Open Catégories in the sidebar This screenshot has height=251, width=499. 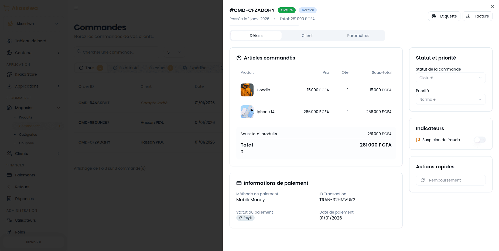28,135
